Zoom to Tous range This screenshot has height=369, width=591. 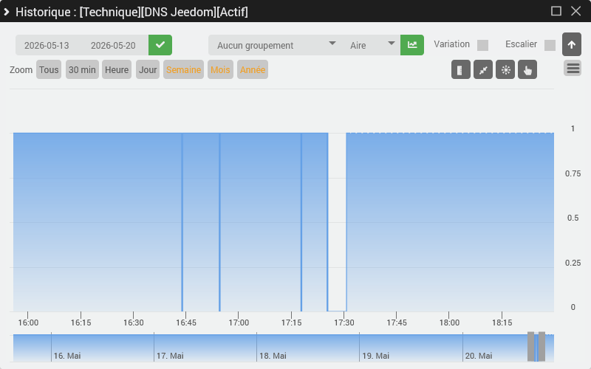49,69
